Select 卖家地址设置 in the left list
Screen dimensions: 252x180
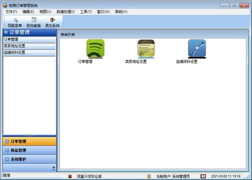(x=15, y=46)
